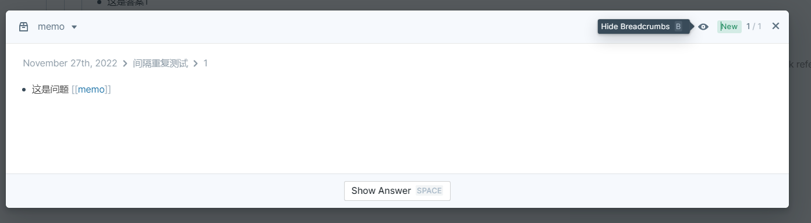Image resolution: width=811 pixels, height=223 pixels.
Task: Click the memo deck box icon
Action: pyautogui.click(x=24, y=27)
